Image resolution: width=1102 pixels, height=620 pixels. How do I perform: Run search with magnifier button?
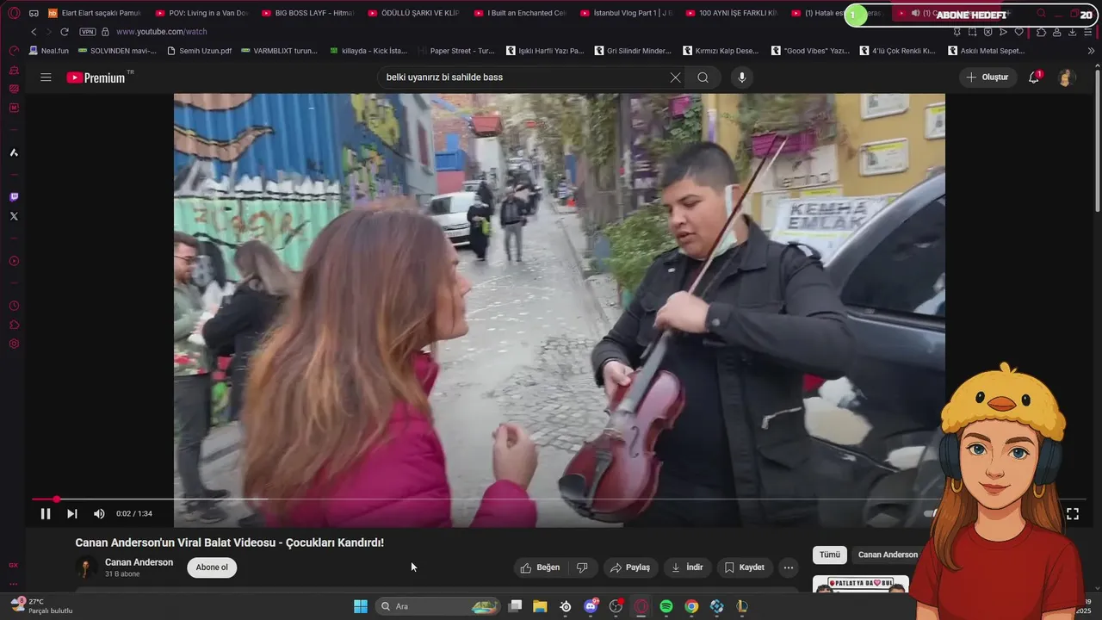[703, 77]
